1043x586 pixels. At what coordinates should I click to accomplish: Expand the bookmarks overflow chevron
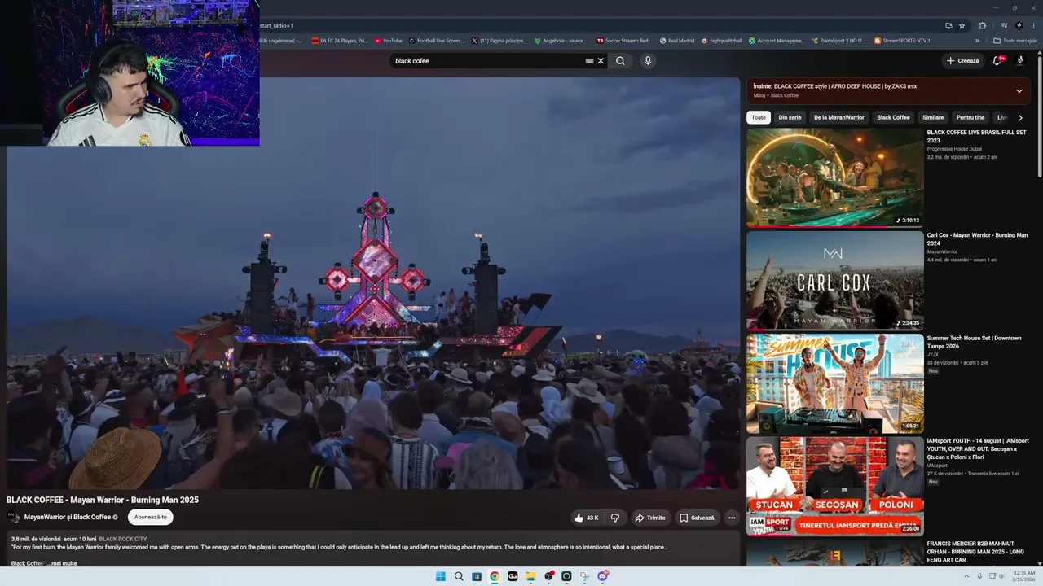(x=977, y=40)
